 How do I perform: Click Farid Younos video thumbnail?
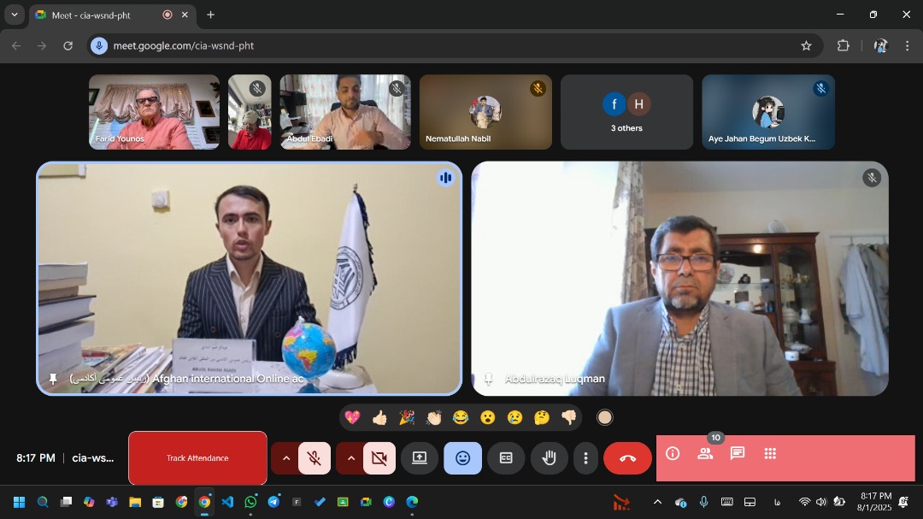154,112
